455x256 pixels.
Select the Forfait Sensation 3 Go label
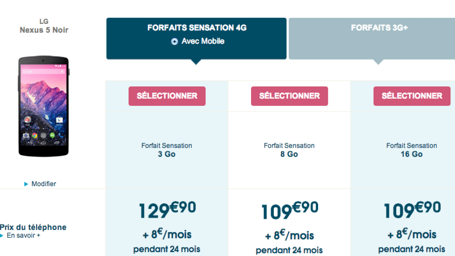tap(167, 150)
